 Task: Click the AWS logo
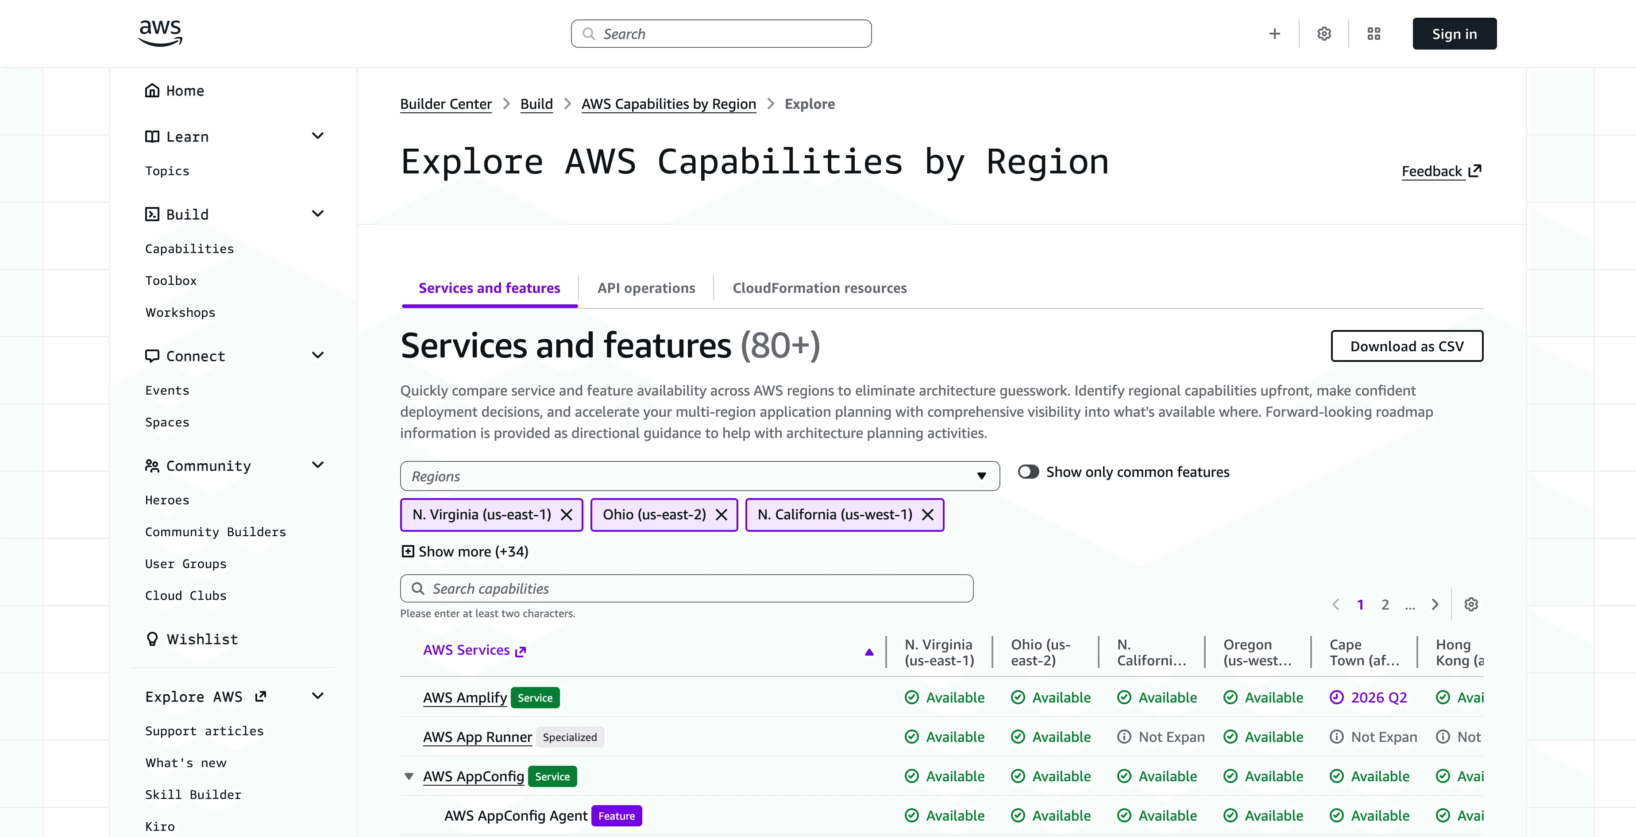point(160,33)
